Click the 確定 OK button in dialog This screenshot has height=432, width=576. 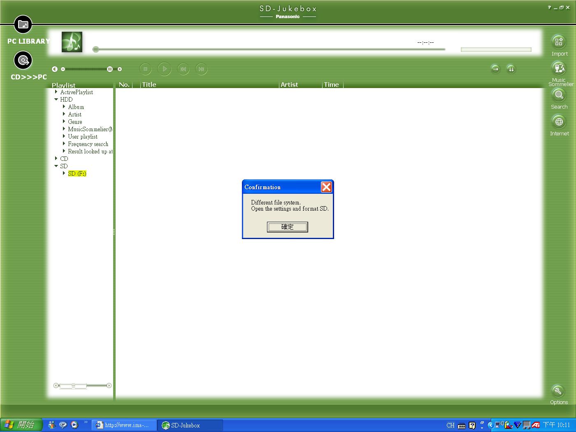coord(287,227)
